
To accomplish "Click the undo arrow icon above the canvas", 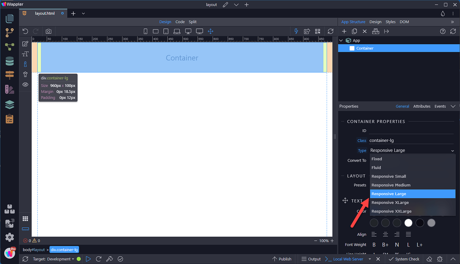I will click(x=25, y=31).
